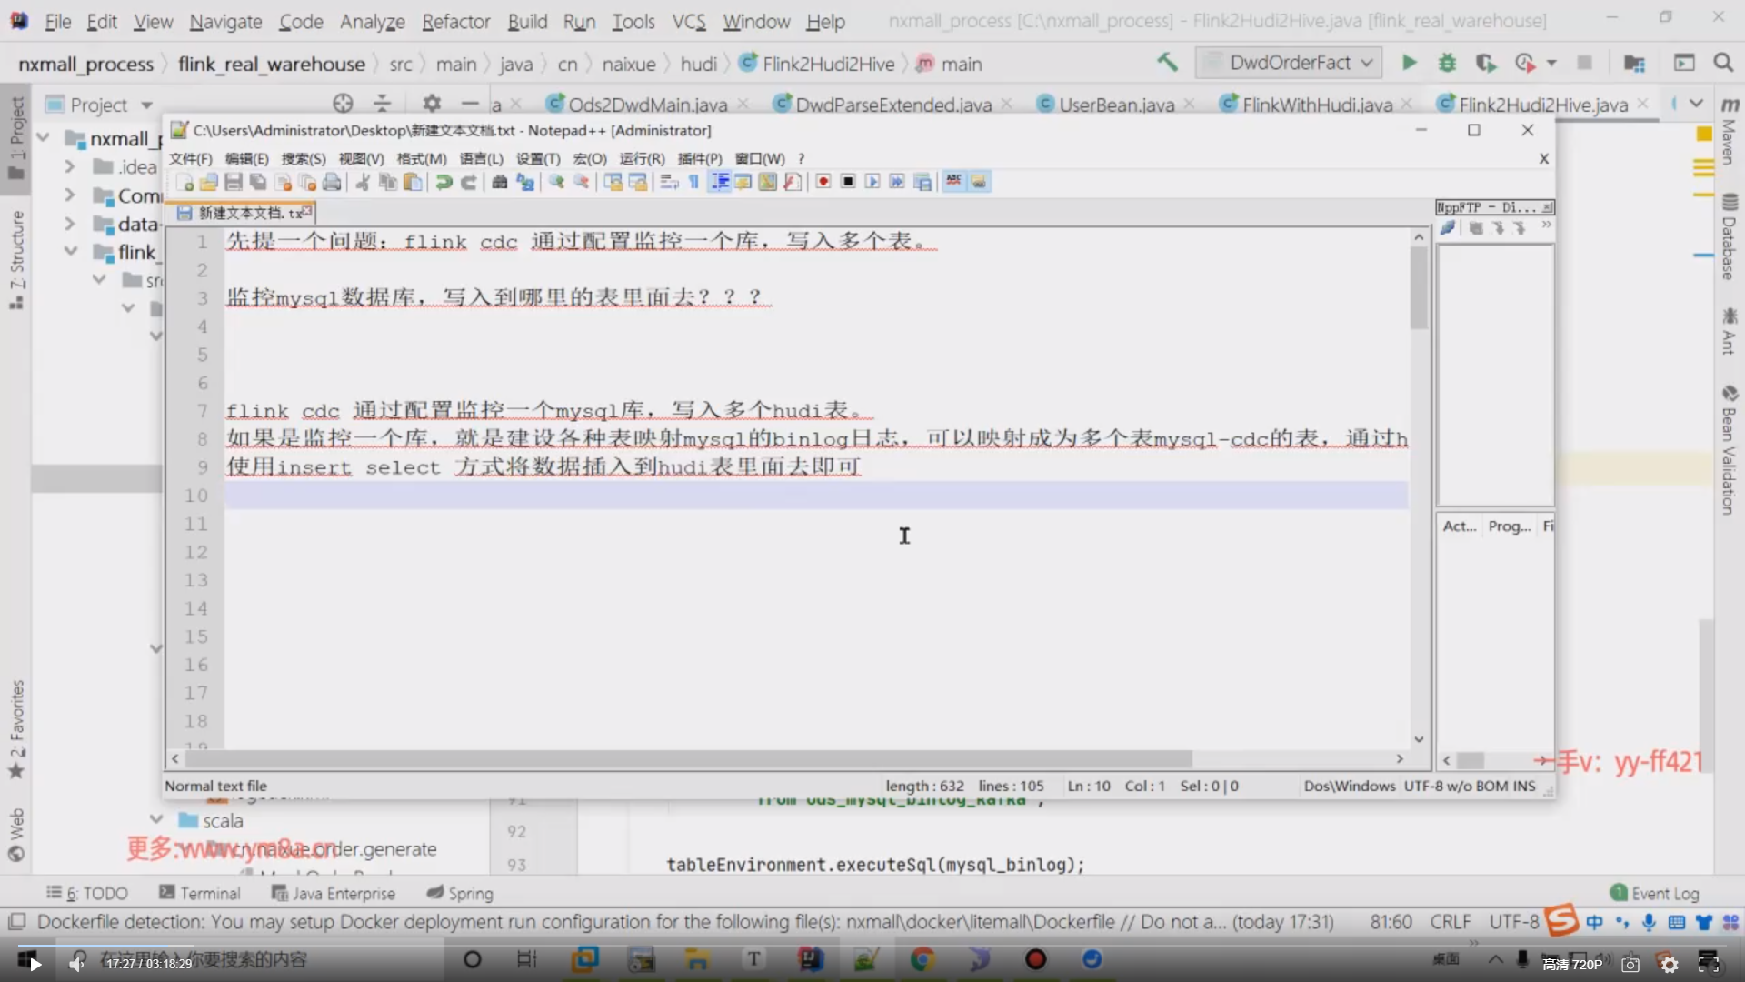Expand the .idea folder in Project tree
The width and height of the screenshot is (1745, 982).
(x=69, y=166)
